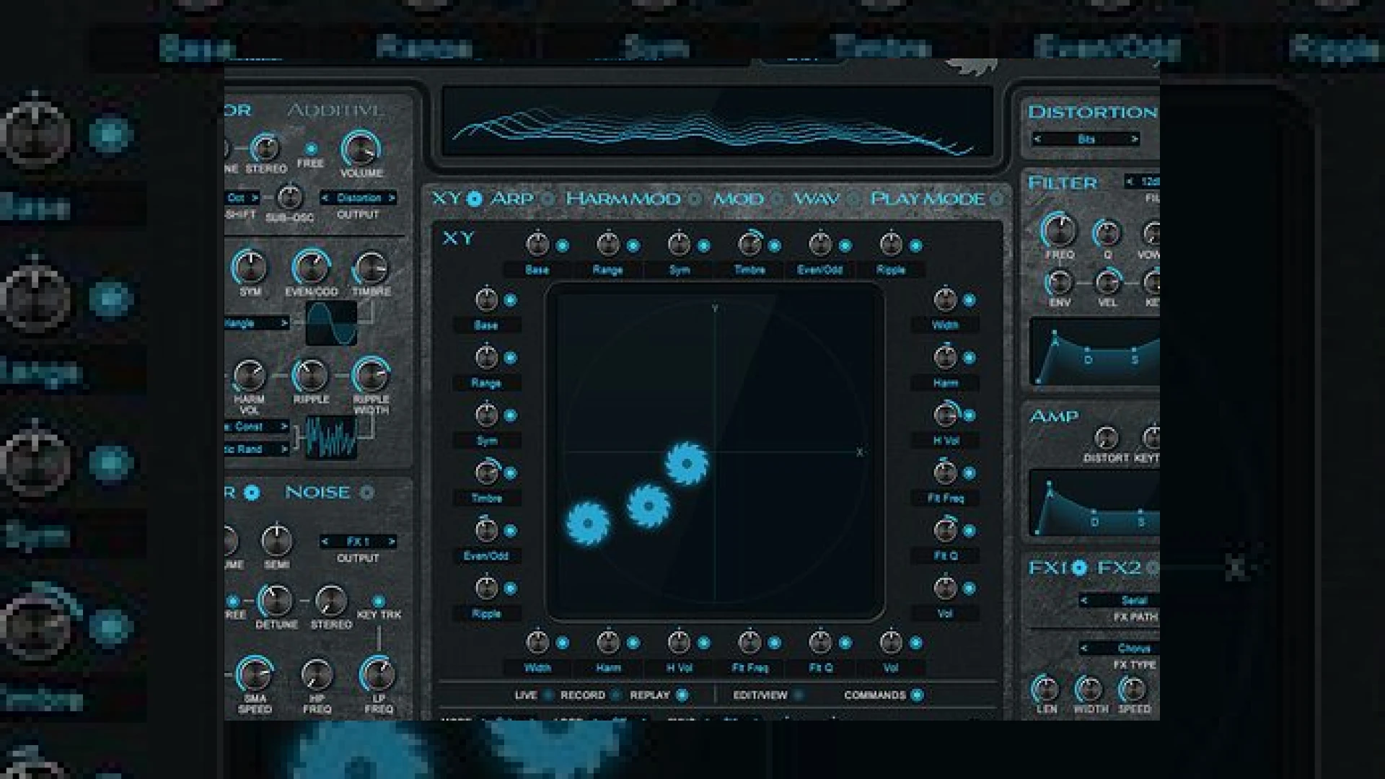The height and width of the screenshot is (779, 1385).
Task: Click the SMA SPEED knob
Action: [254, 674]
